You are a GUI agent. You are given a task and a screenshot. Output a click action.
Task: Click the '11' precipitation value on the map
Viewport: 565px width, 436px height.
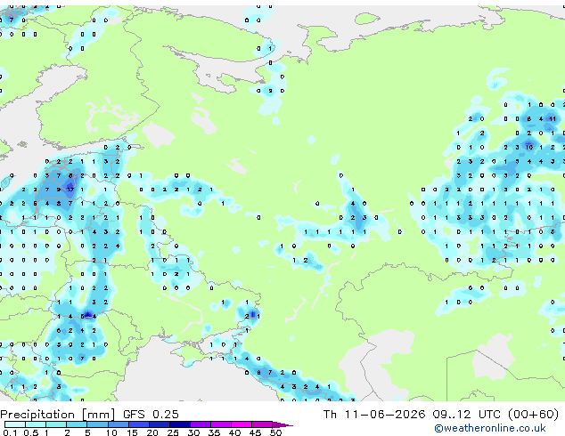552,118
